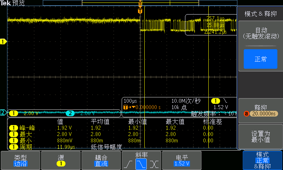Select the rising edge slope icon

pyautogui.click(x=128, y=164)
